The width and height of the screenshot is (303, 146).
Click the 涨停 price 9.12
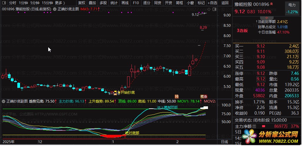(x=261, y=73)
